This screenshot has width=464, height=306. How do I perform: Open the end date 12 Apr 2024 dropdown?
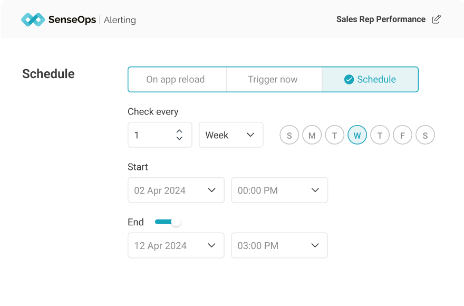click(x=176, y=245)
